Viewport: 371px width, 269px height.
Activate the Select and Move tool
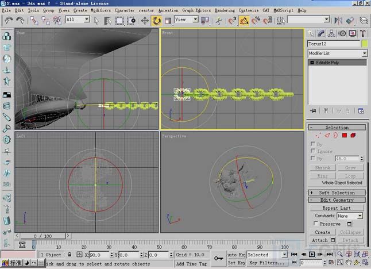coord(145,21)
